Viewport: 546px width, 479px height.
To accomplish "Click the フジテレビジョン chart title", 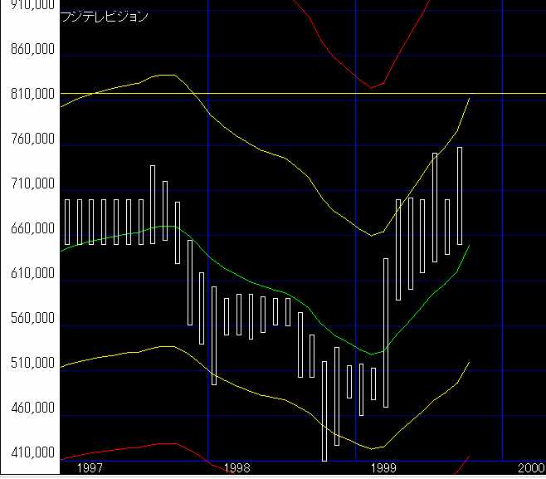I will [105, 17].
